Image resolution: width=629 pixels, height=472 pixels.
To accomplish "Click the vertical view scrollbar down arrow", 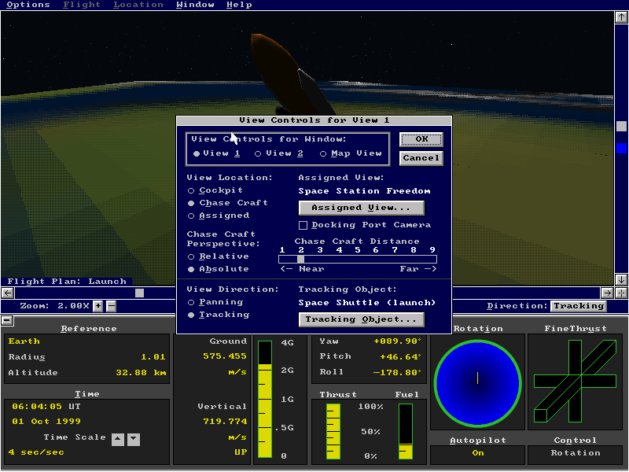I will point(621,279).
